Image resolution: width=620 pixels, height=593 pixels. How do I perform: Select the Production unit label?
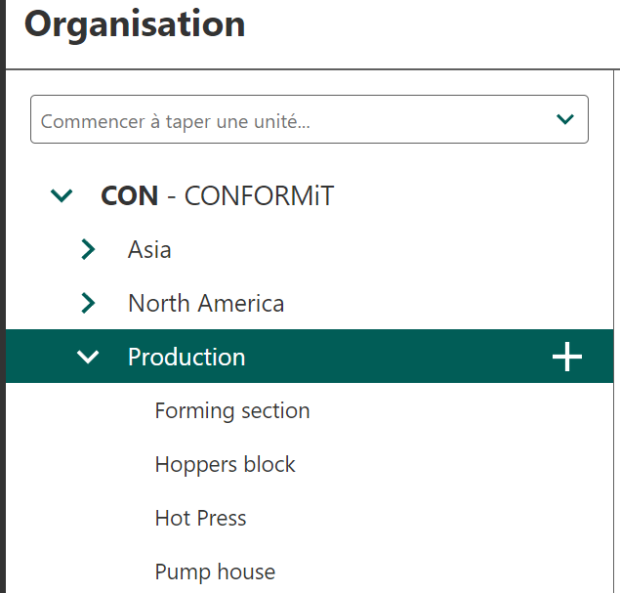coord(186,357)
